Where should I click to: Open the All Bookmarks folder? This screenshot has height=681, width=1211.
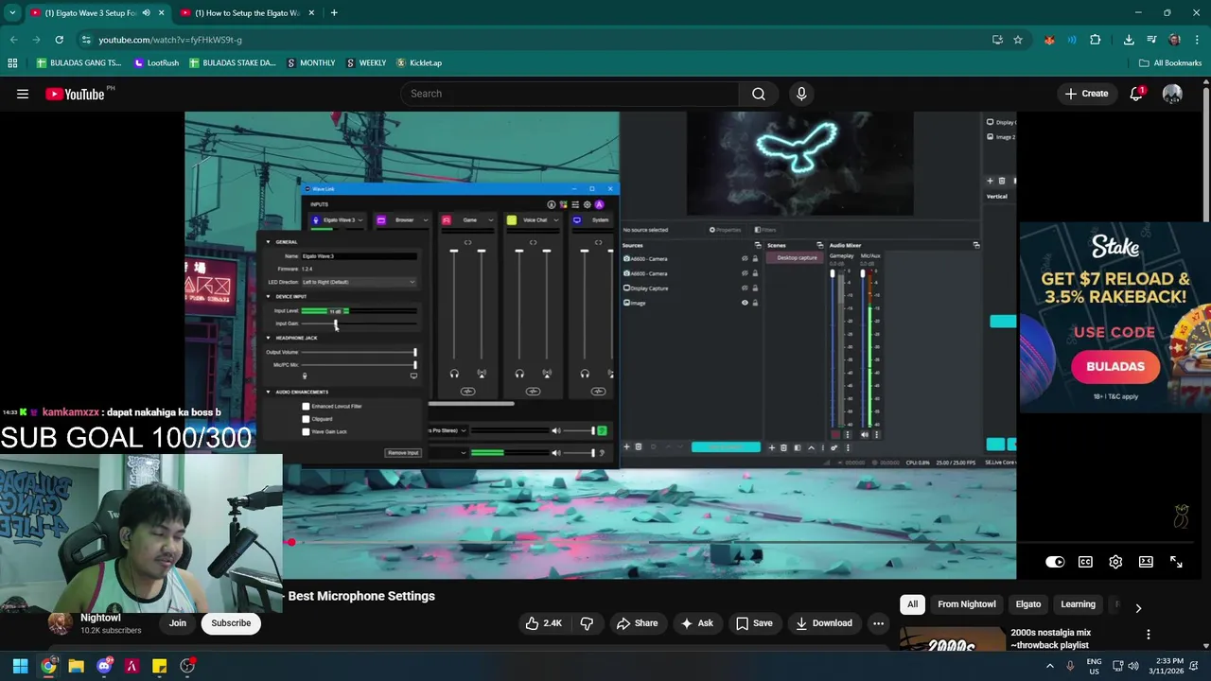[x=1170, y=62]
